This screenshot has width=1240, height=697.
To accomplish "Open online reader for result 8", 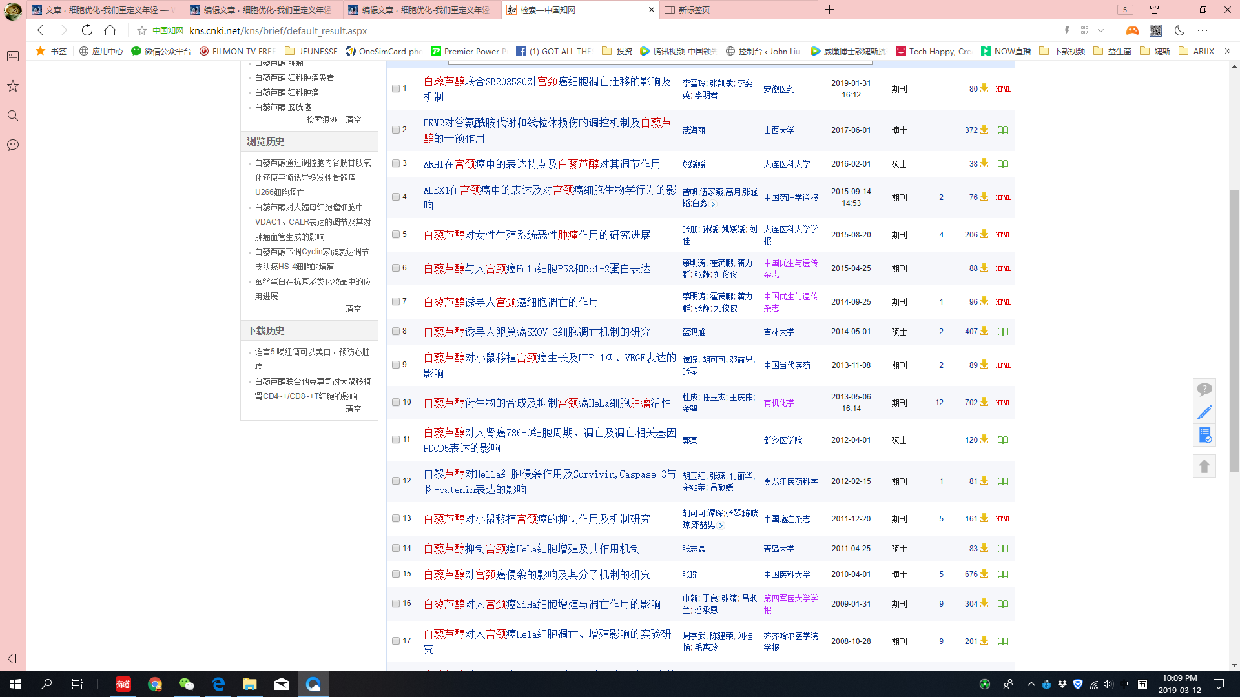I will point(1002,332).
